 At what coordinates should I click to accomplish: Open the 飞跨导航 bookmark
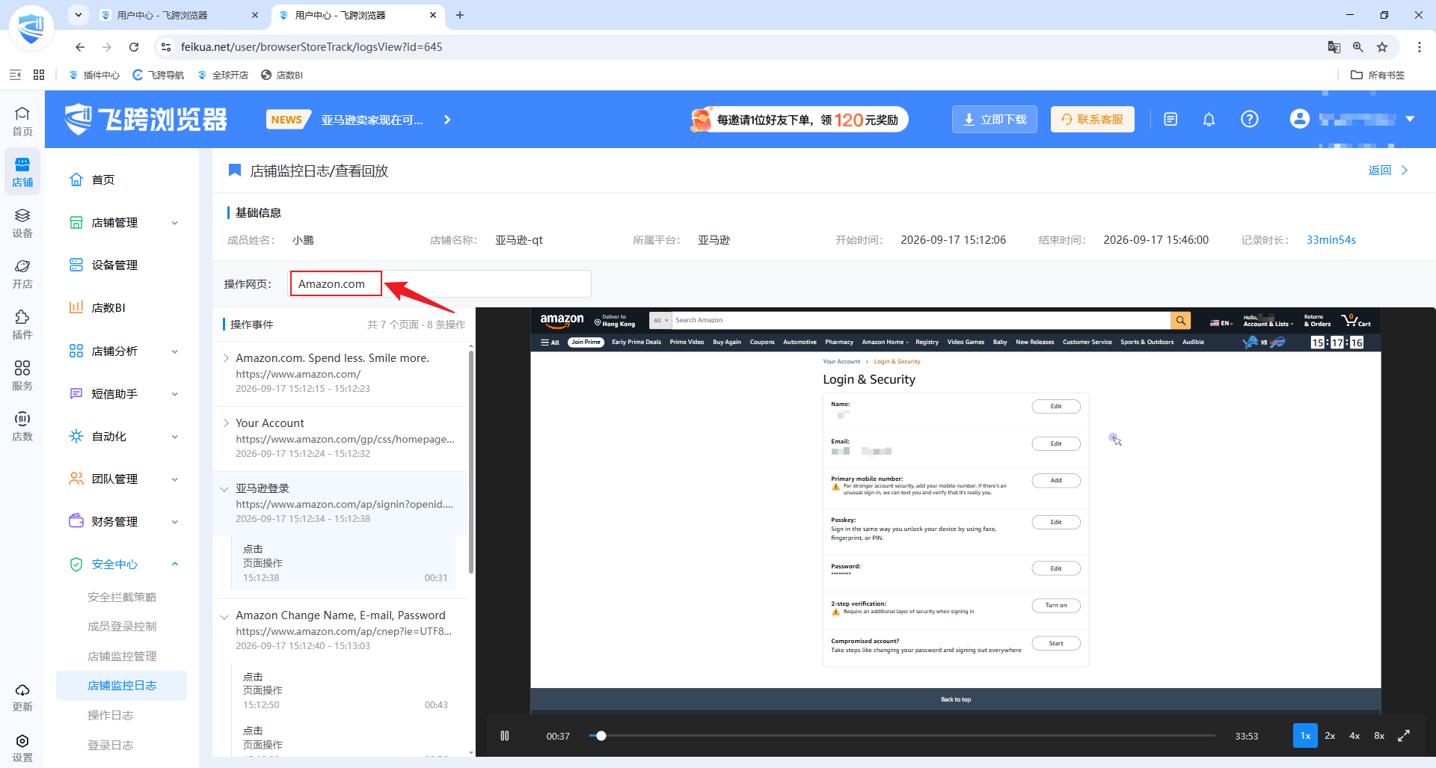tap(159, 75)
